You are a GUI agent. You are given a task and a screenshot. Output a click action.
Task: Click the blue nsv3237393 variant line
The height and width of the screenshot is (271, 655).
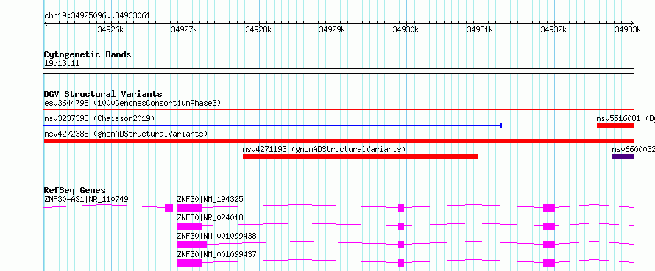click(273, 125)
